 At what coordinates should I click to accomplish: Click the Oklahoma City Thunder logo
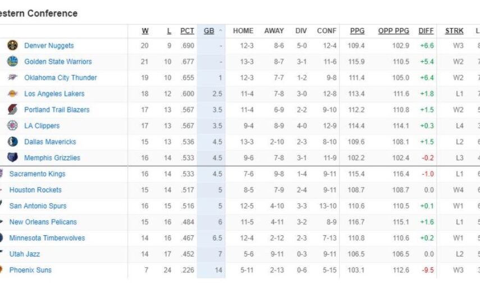point(12,77)
